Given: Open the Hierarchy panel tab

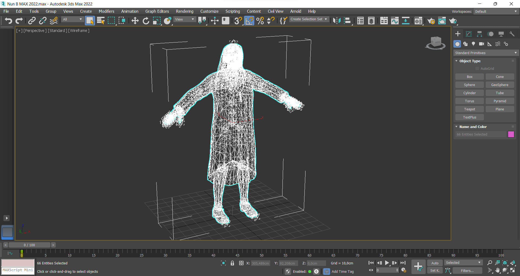Looking at the screenshot, I should [x=479, y=34].
